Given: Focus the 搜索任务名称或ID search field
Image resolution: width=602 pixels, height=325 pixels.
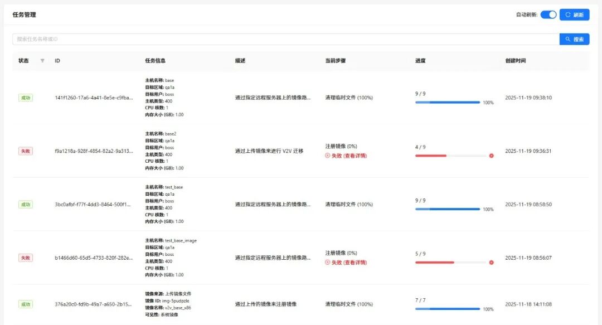Looking at the screenshot, I should click(x=285, y=40).
